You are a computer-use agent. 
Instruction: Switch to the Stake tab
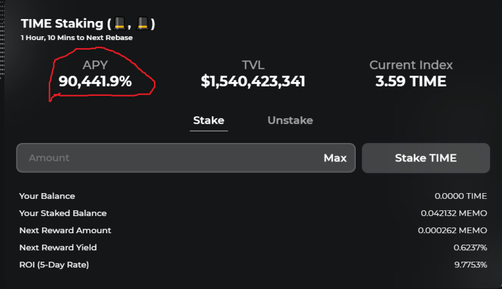tap(209, 121)
